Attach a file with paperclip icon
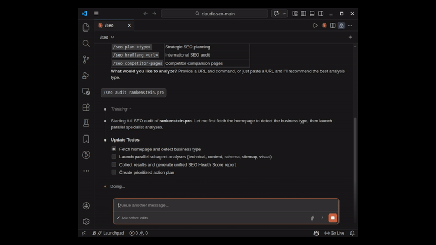Viewport: 436px width, 245px height. [x=312, y=218]
